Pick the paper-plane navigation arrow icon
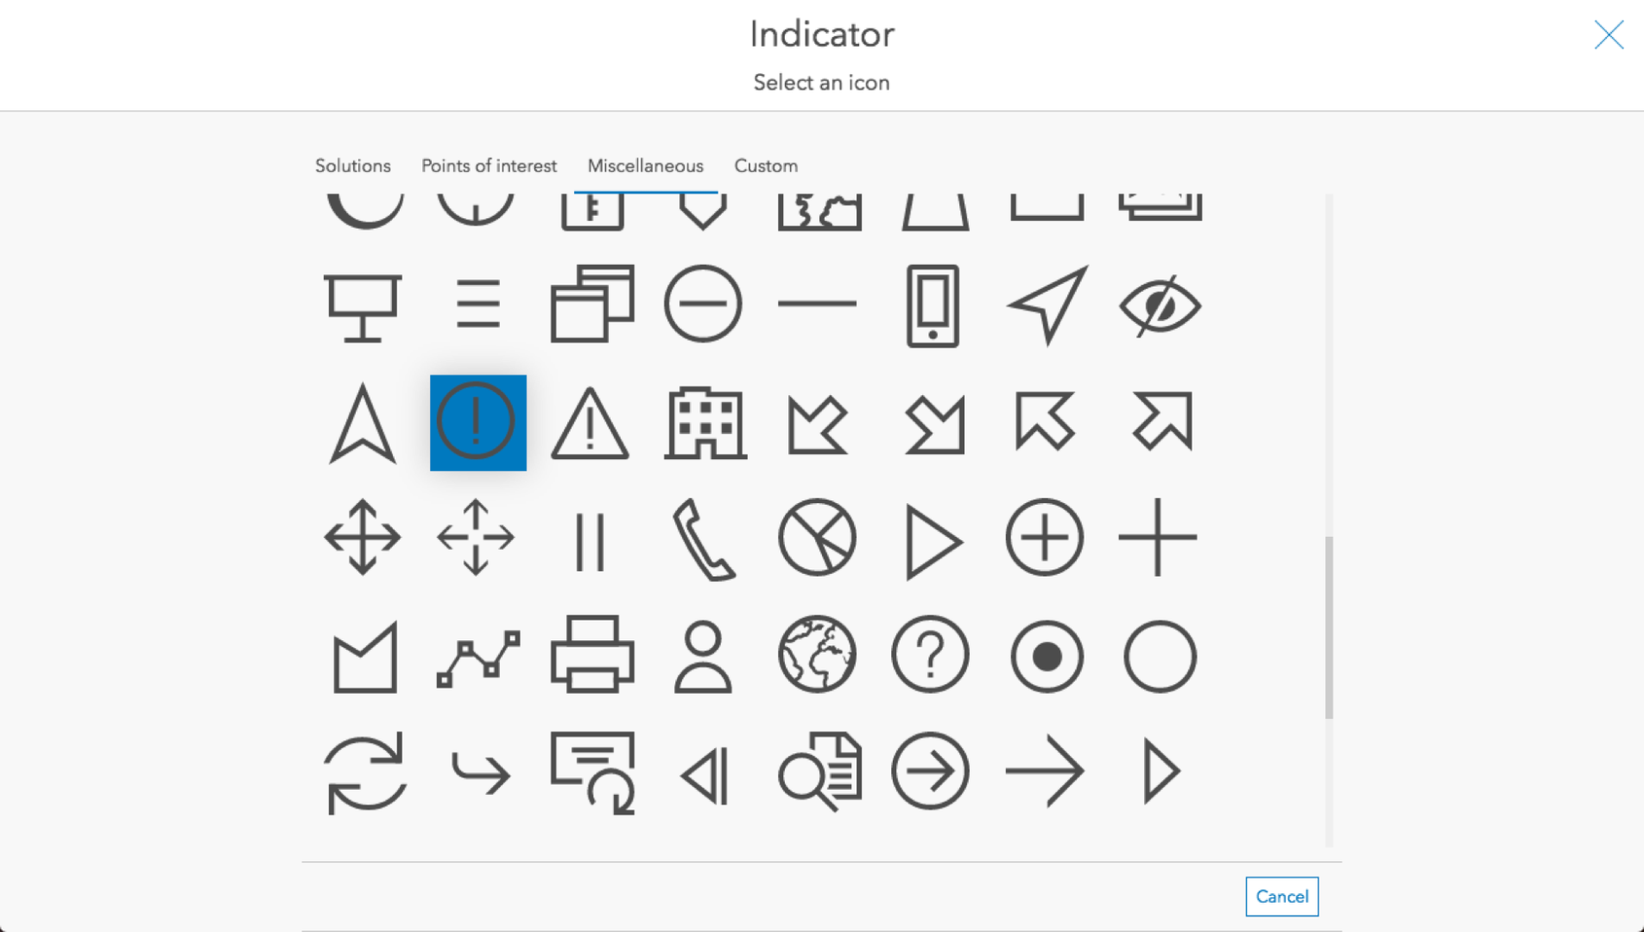 (x=1048, y=304)
